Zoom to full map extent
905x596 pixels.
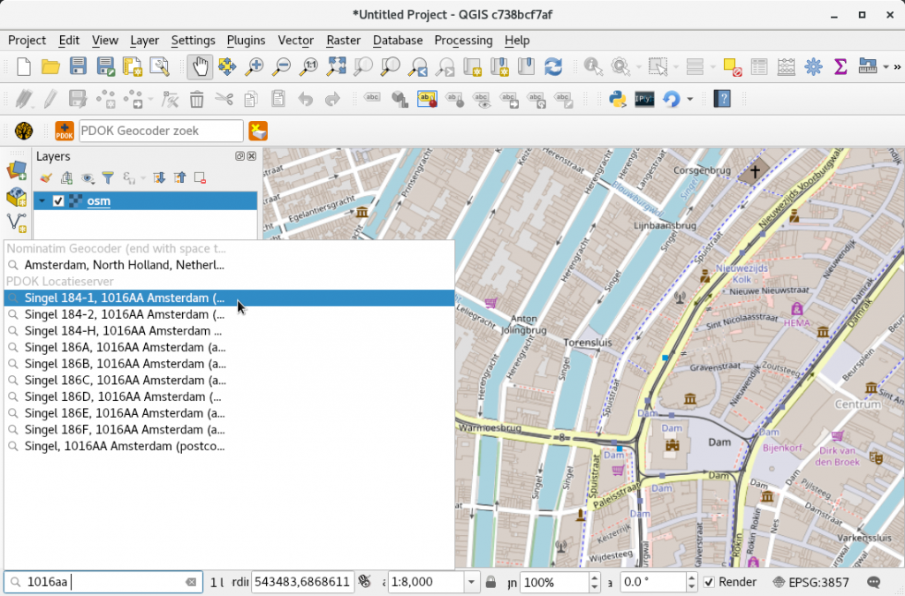[335, 66]
